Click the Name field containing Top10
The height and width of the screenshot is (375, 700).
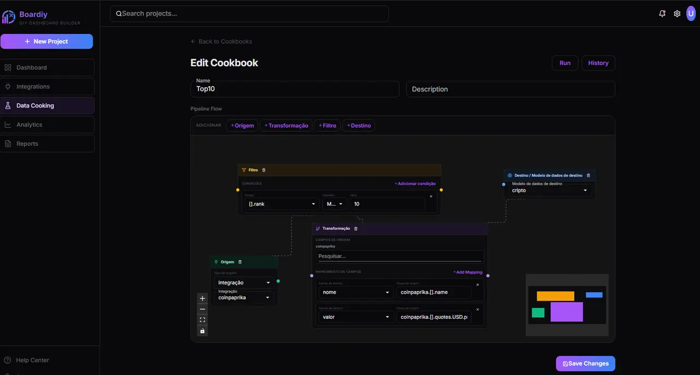click(295, 89)
